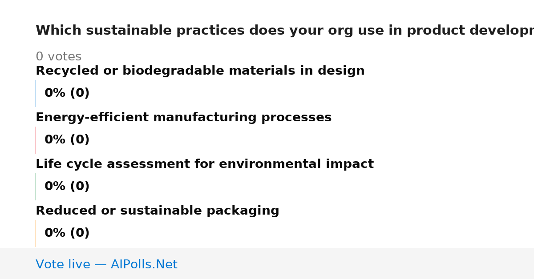
Task: Click the gray footer bar area
Action: (267, 263)
